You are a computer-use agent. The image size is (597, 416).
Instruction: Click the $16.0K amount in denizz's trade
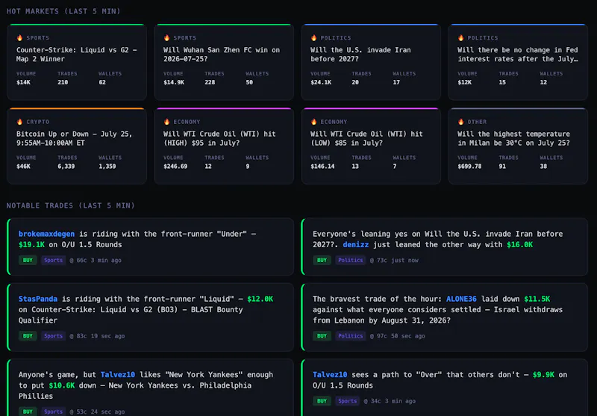(x=519, y=244)
